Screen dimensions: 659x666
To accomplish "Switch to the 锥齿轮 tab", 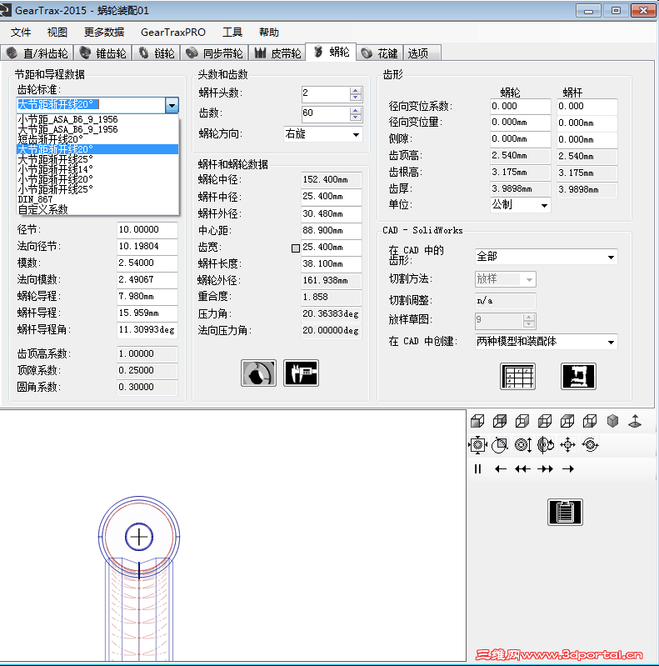I will pos(103,53).
